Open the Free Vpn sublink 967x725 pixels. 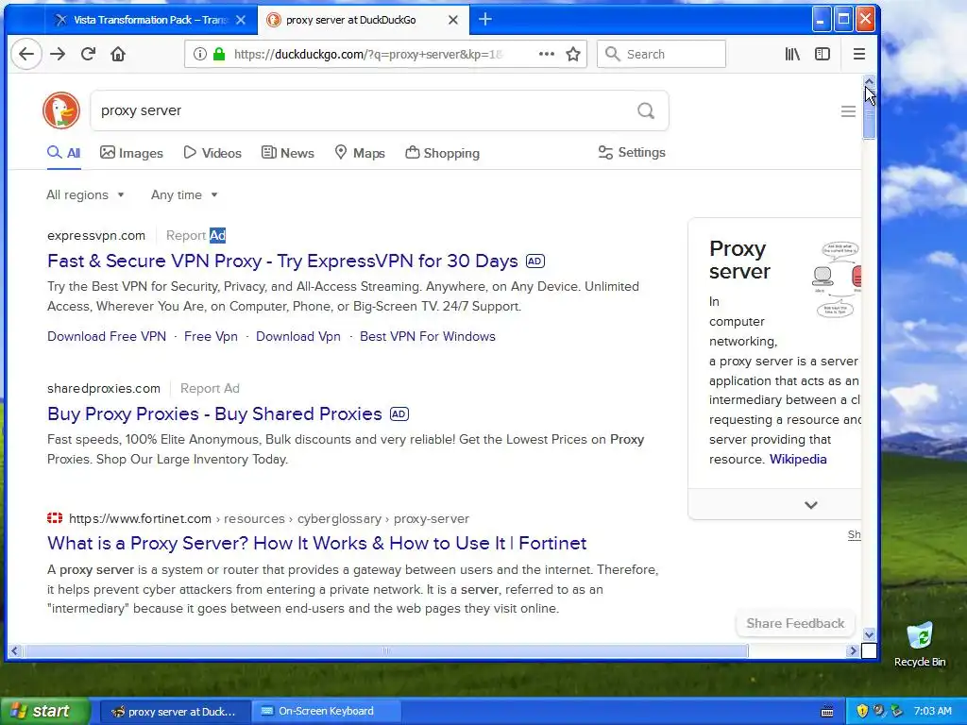coord(211,337)
